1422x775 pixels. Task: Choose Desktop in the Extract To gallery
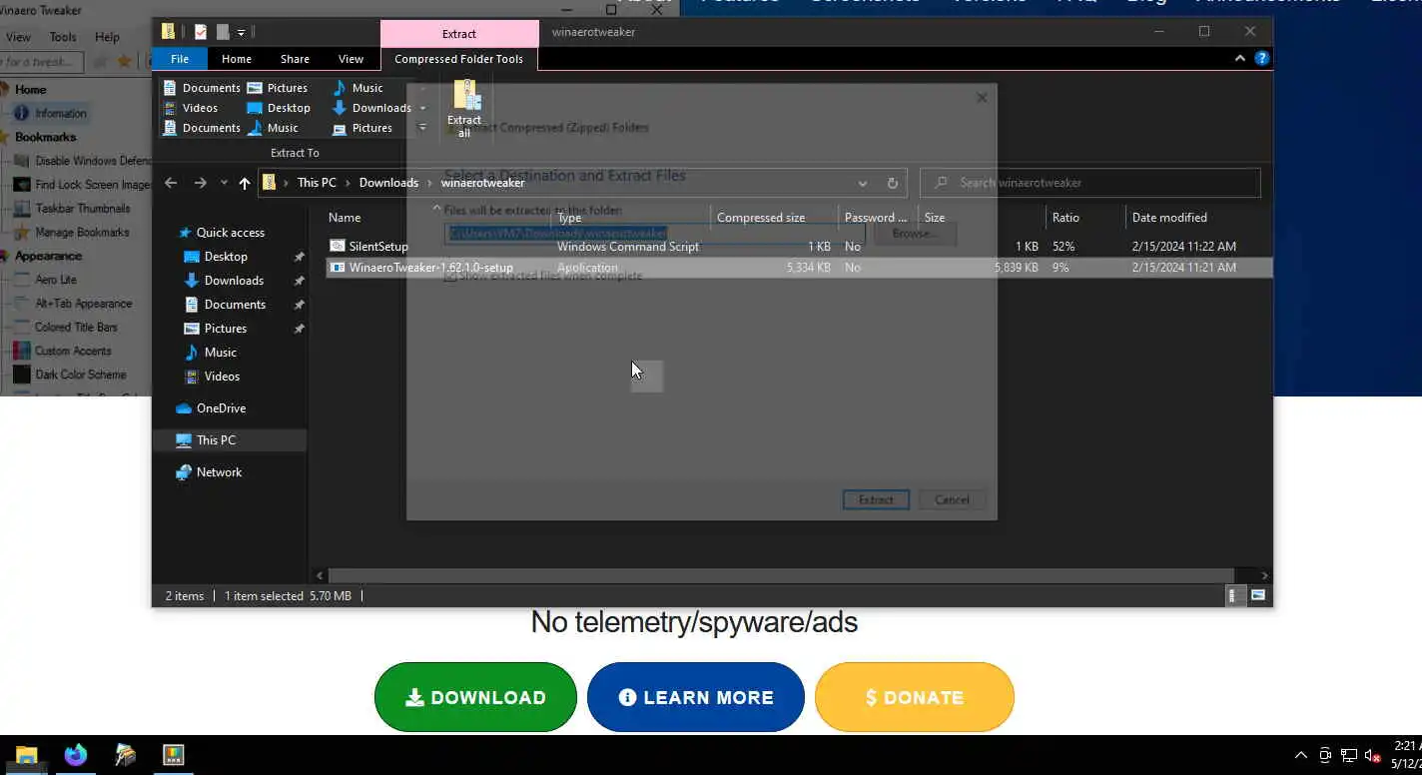[x=279, y=108]
